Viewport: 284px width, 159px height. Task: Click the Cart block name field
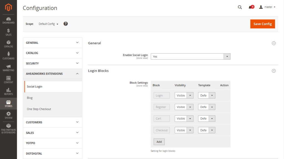click(162, 118)
